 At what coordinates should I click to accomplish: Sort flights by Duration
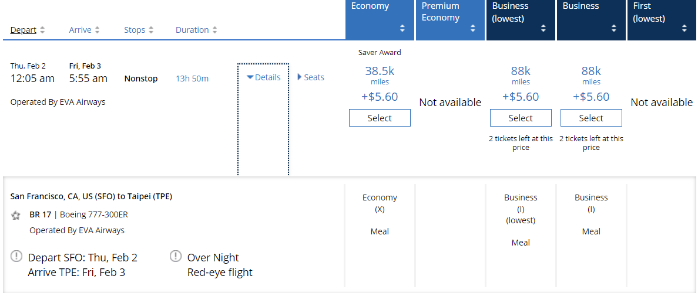pos(214,30)
